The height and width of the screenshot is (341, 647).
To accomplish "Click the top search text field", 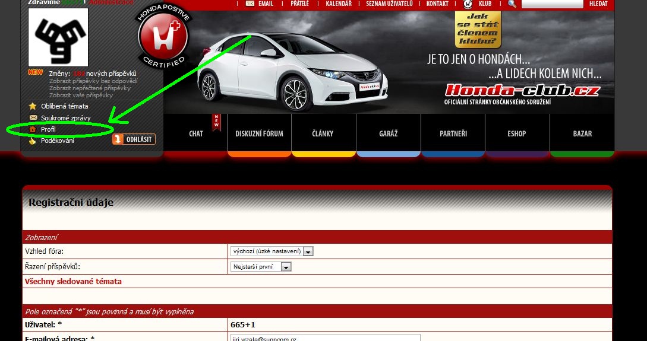I will pyautogui.click(x=552, y=4).
